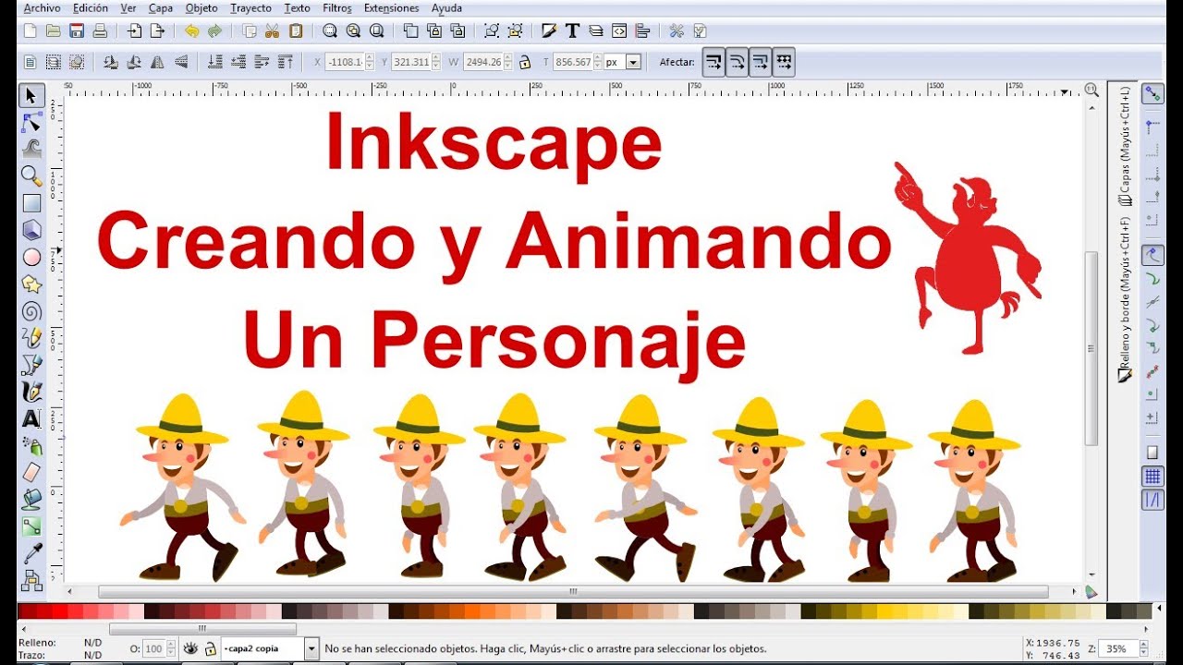Click the Print document icon
Screen dimensions: 1183x665
(x=100, y=30)
